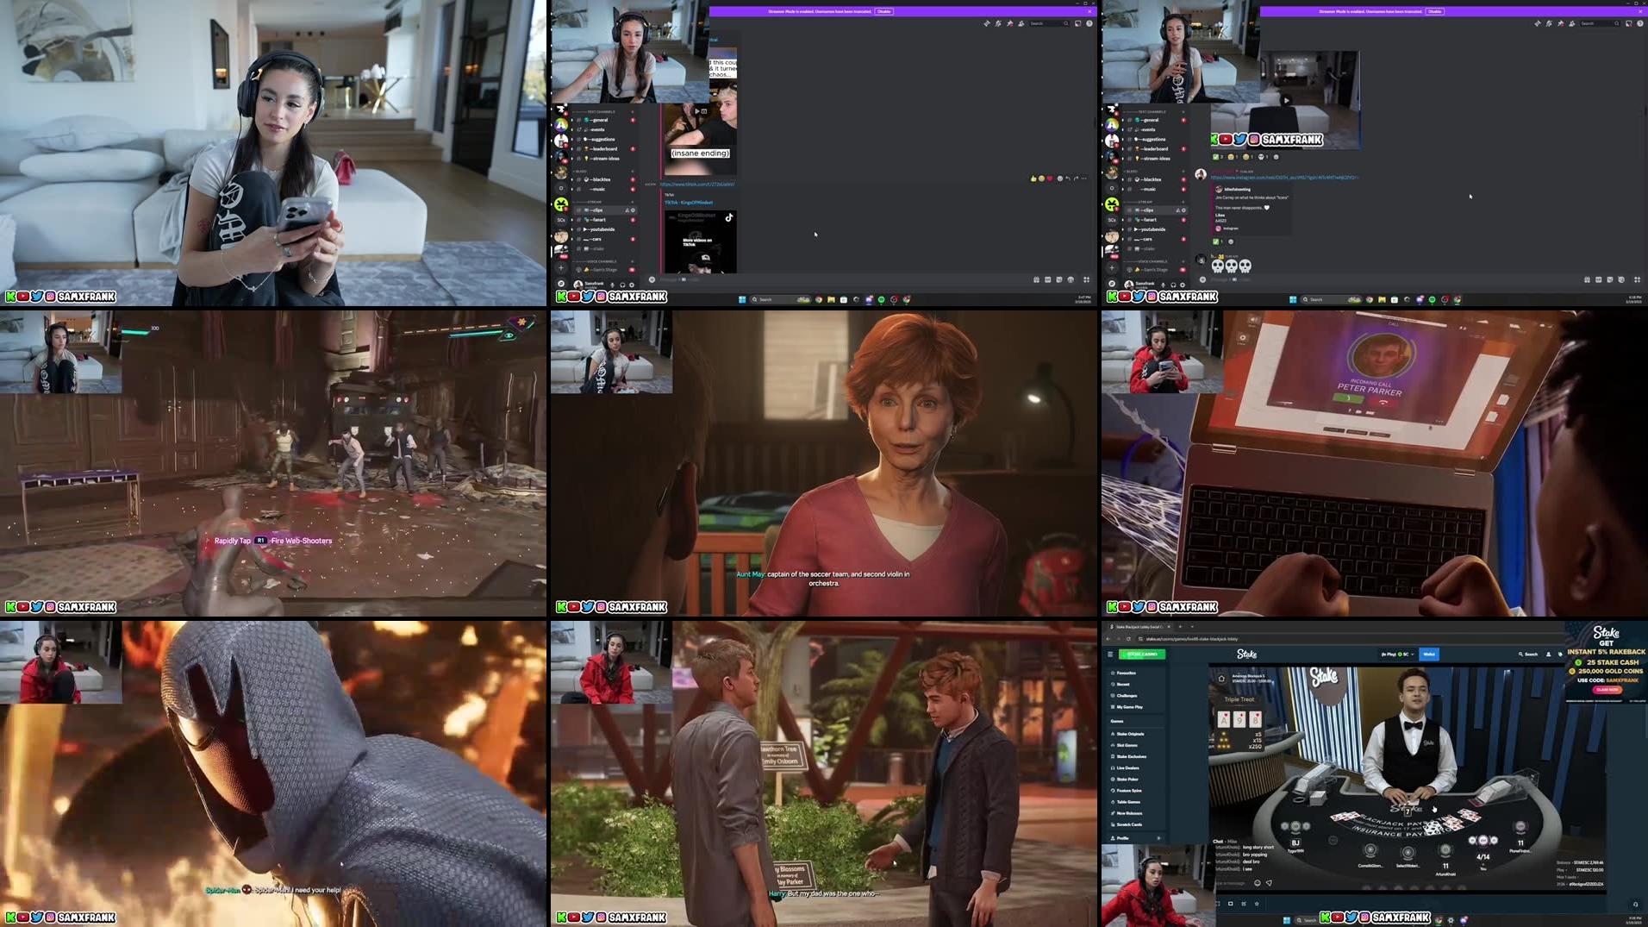Toggle member list icon in TikTok-embed Discord frame
The image size is (1648, 927).
(x=1021, y=23)
